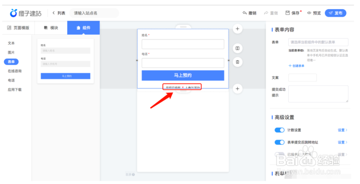The height and width of the screenshot is (184, 360).
Task: Open 设置 for 表单提交后跳转地址
Action: point(342,143)
